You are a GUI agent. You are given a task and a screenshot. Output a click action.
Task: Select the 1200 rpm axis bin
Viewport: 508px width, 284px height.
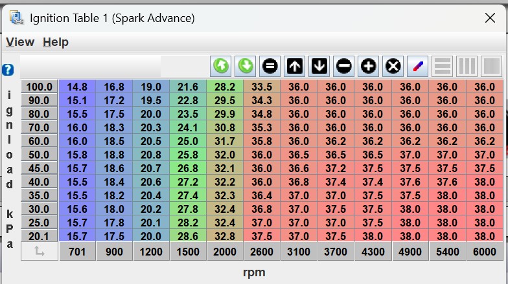point(151,251)
